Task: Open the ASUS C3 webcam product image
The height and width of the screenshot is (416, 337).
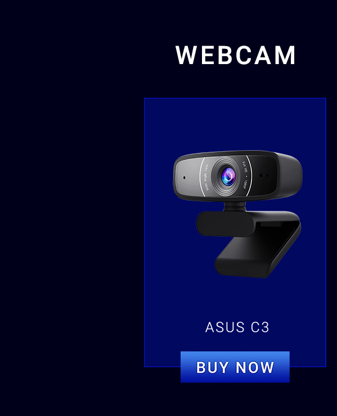Action: click(237, 214)
